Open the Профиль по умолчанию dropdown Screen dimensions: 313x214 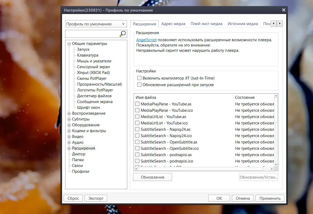[96, 24]
